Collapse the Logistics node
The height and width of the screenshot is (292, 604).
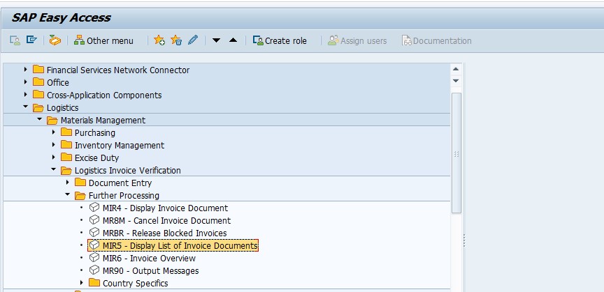click(25, 107)
